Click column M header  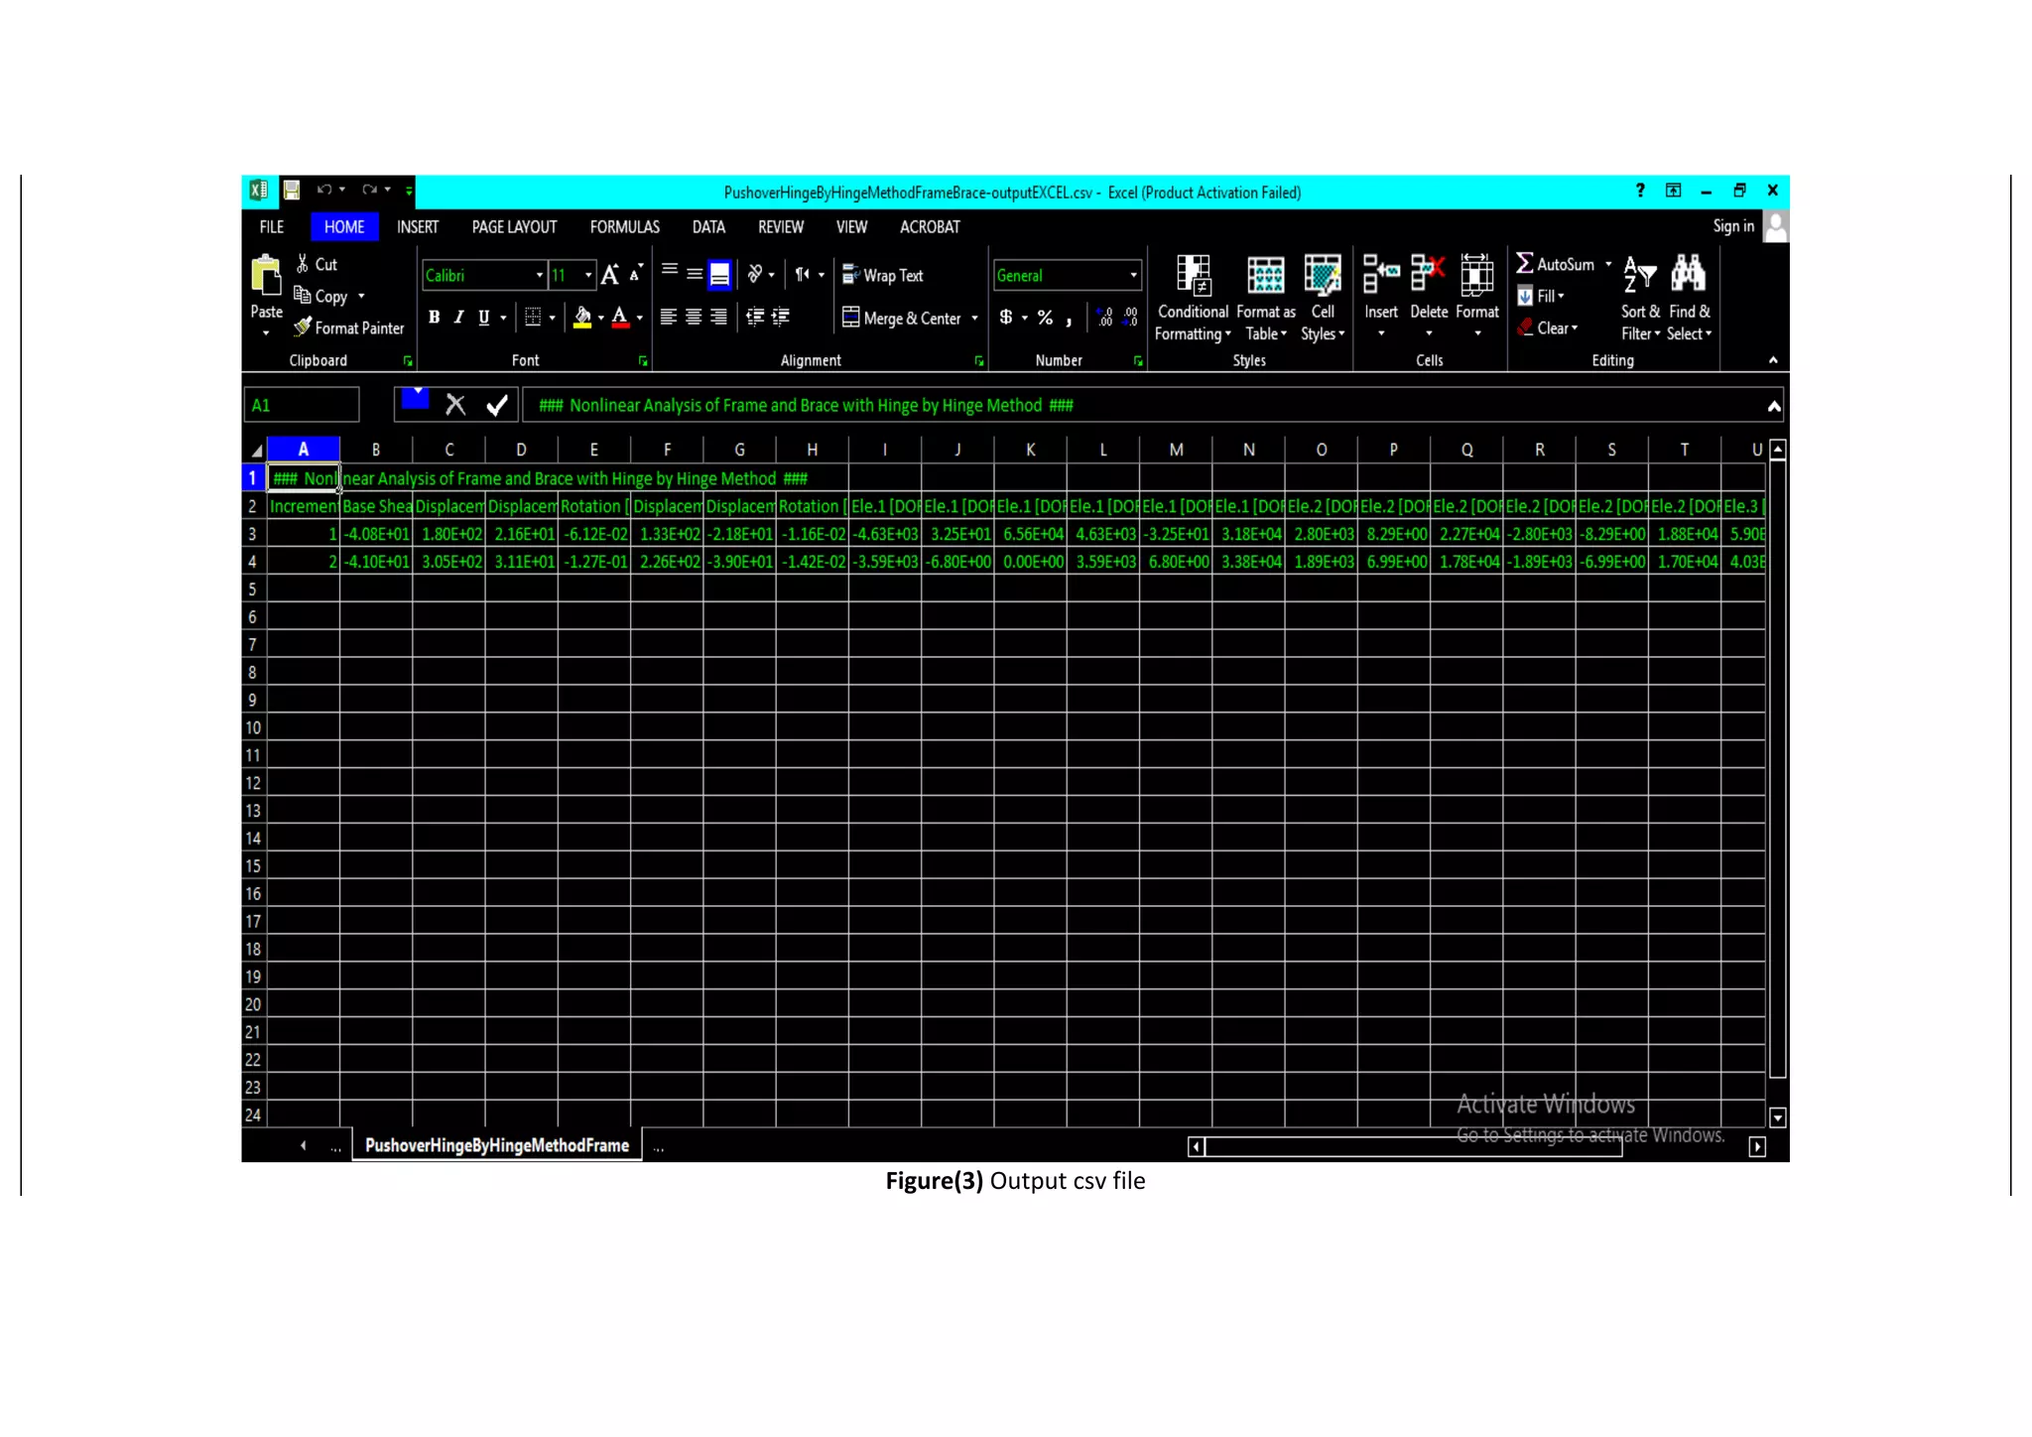coord(1176,450)
